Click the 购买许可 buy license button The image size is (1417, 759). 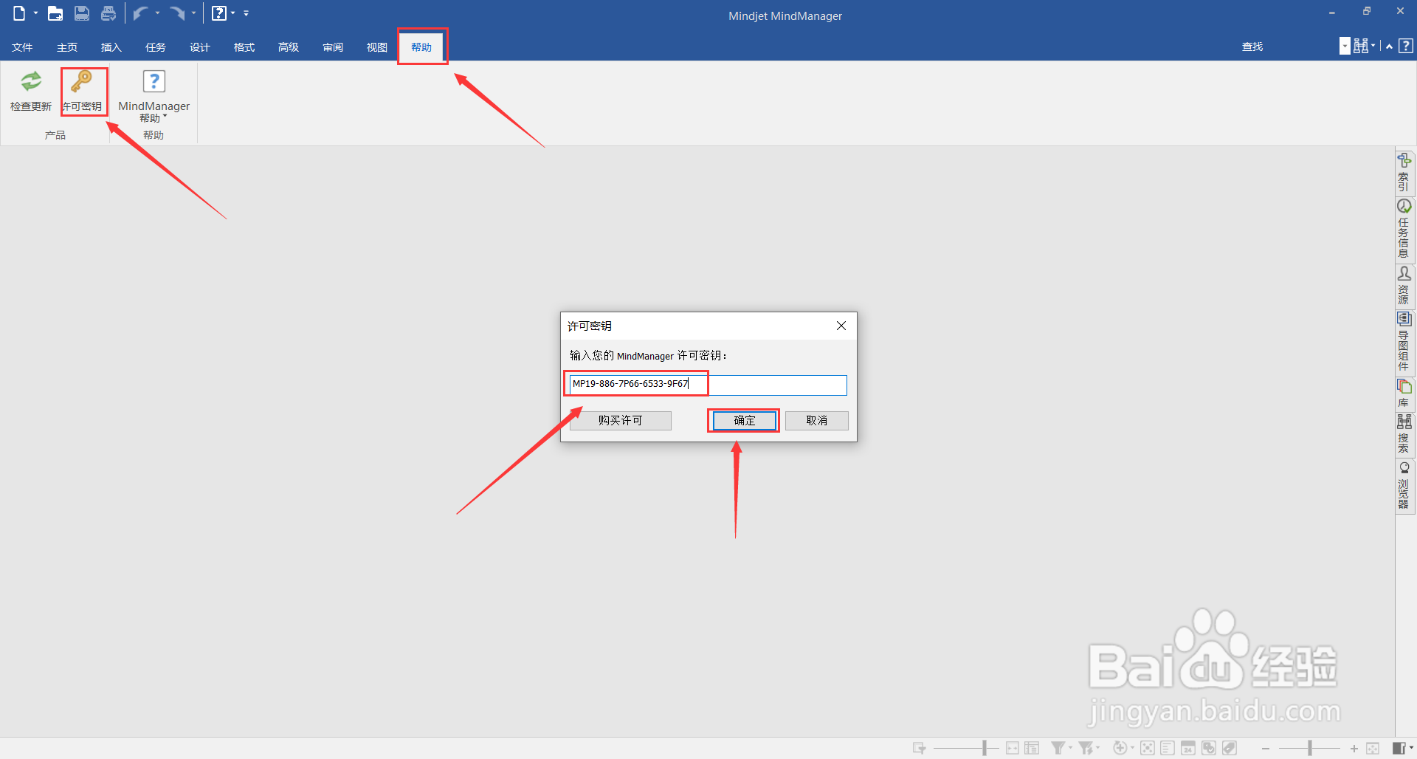620,420
